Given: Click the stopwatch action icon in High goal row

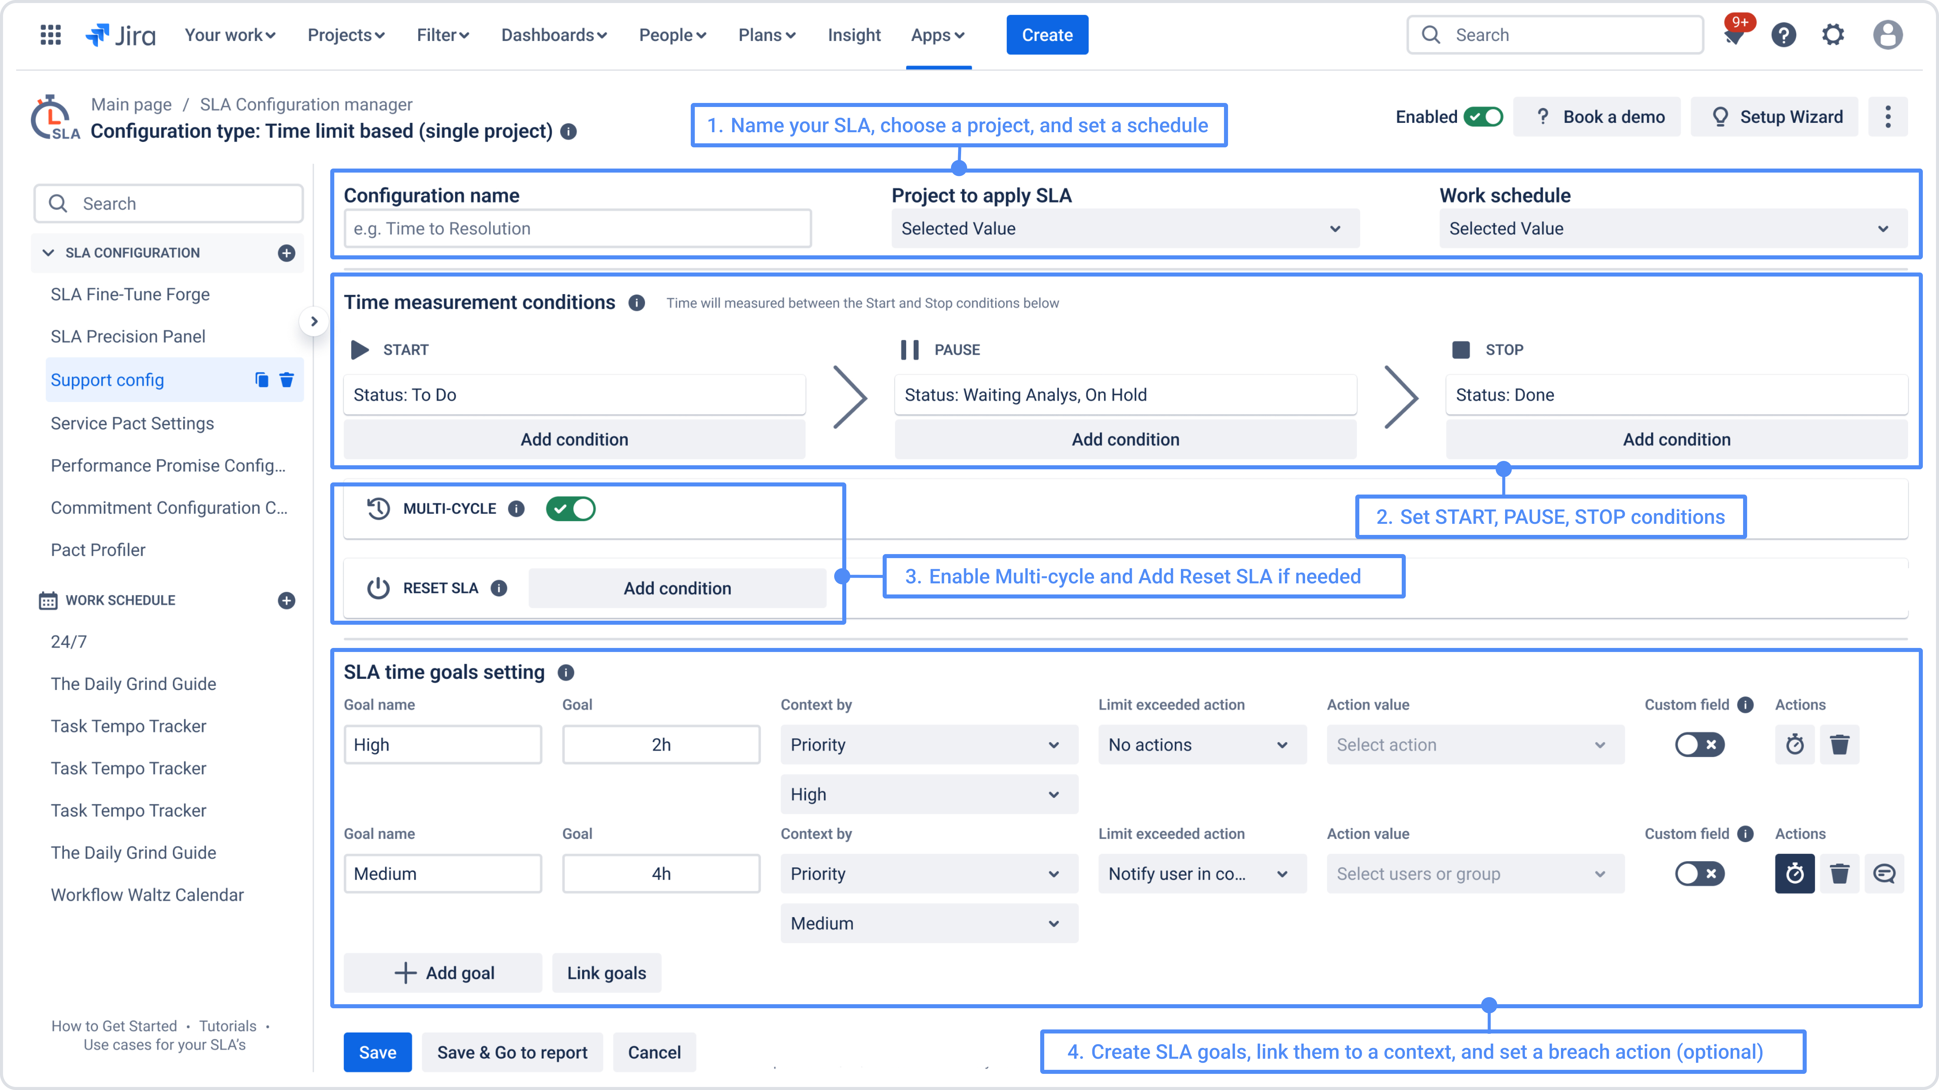Looking at the screenshot, I should [x=1795, y=745].
